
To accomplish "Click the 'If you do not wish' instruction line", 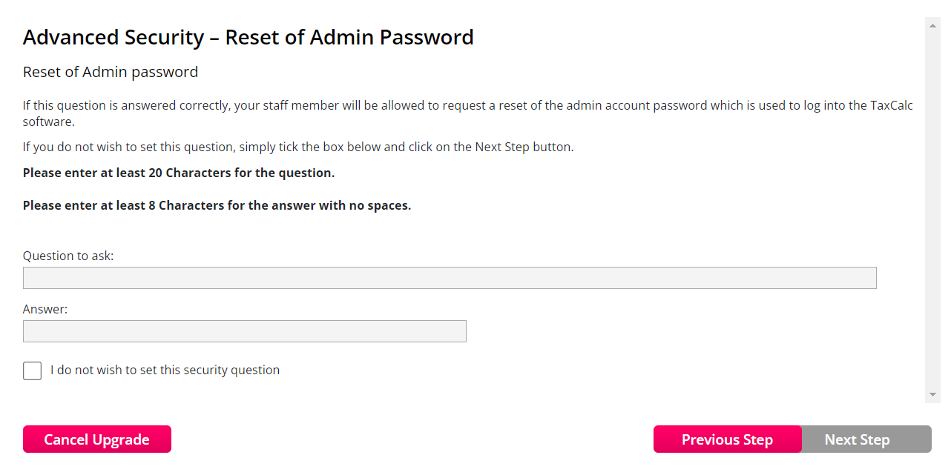I will (x=298, y=147).
